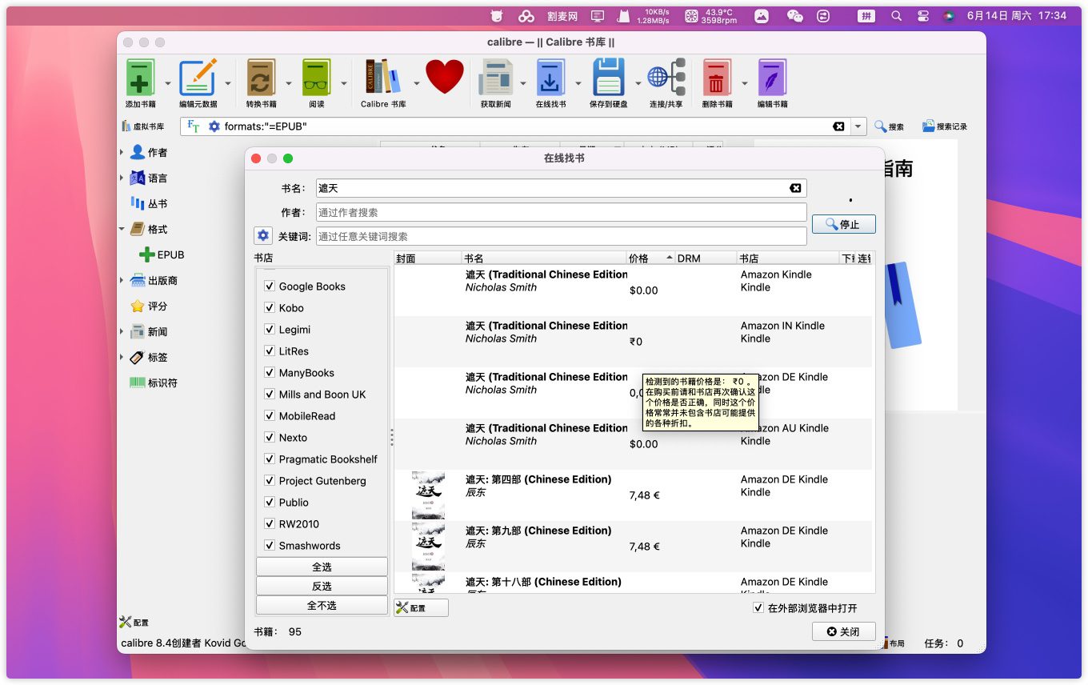The width and height of the screenshot is (1088, 685).
Task: Click the Add Books (添加书籍) toolbar icon
Action: tap(140, 78)
